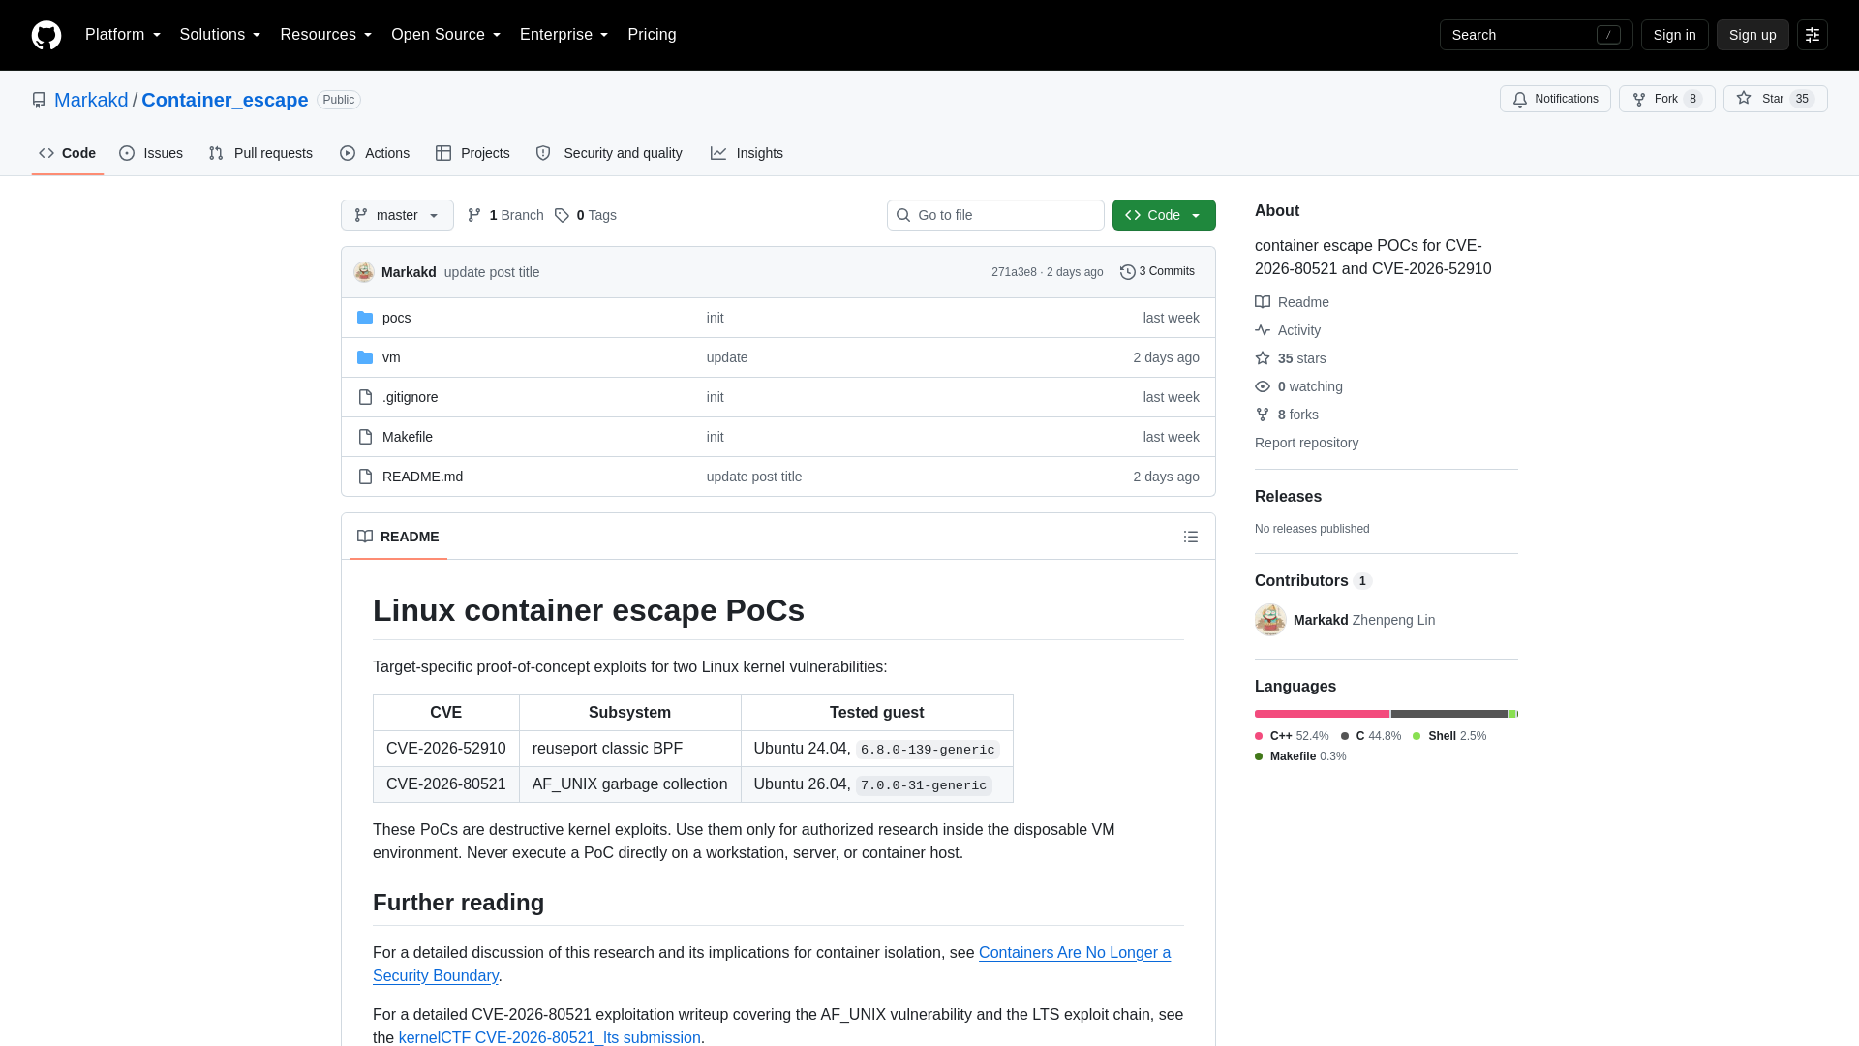This screenshot has width=1859, height=1046.
Task: Open Pricing page link
Action: click(652, 35)
